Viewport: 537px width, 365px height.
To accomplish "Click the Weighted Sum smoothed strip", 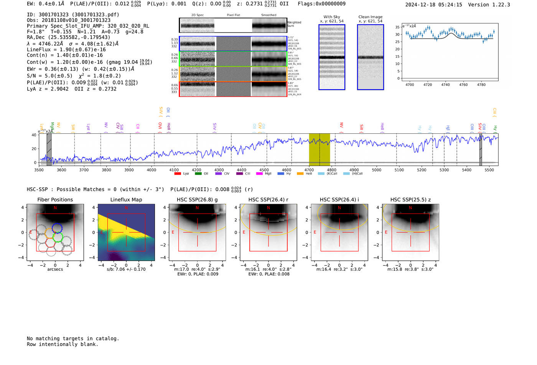I will (269, 25).
